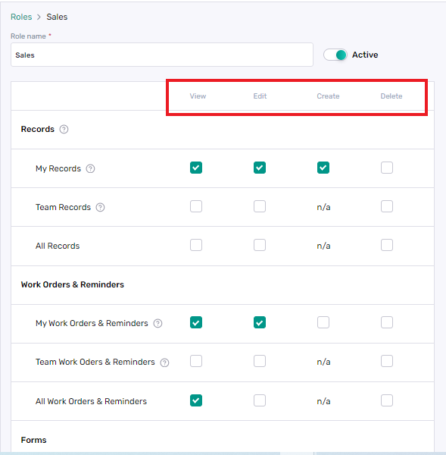Open help icon for My Work Orders & Reminders
Screen dimensions: 446x455
[158, 323]
